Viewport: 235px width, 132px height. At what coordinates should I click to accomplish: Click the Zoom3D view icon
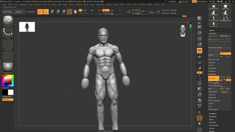coord(199,95)
